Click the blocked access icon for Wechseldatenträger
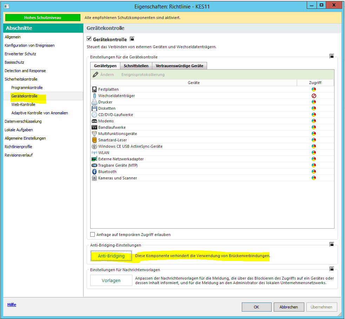This screenshot has height=319, width=345. click(x=314, y=96)
